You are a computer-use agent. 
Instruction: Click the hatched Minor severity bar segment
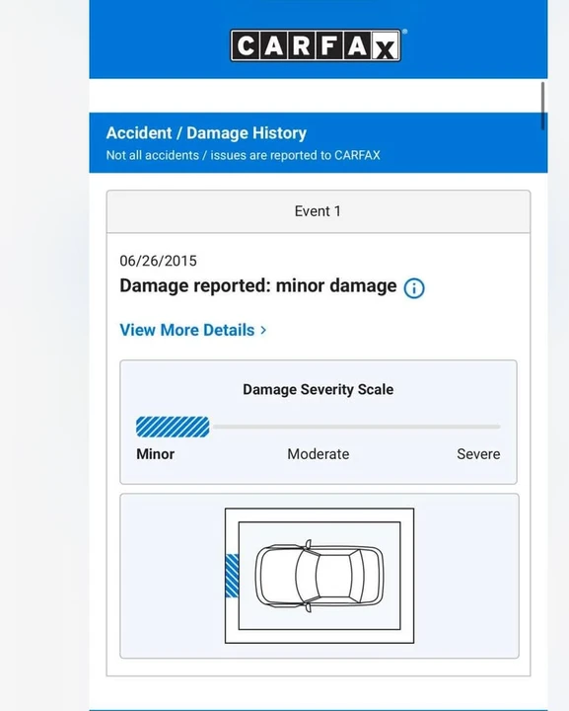click(173, 427)
